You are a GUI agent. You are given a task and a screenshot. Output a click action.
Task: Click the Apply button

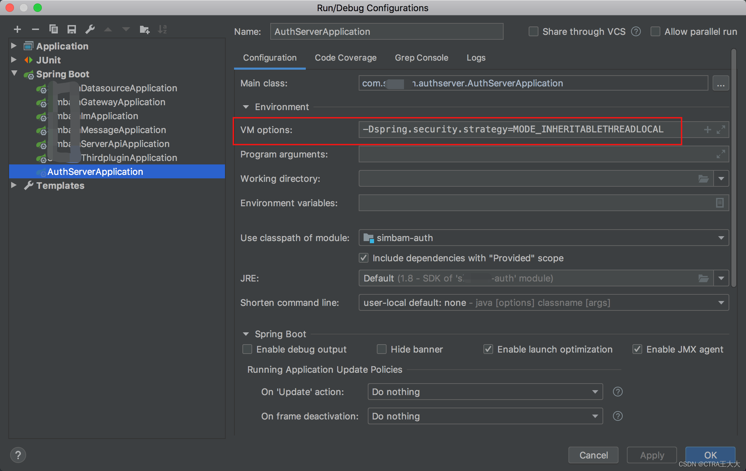(x=652, y=455)
